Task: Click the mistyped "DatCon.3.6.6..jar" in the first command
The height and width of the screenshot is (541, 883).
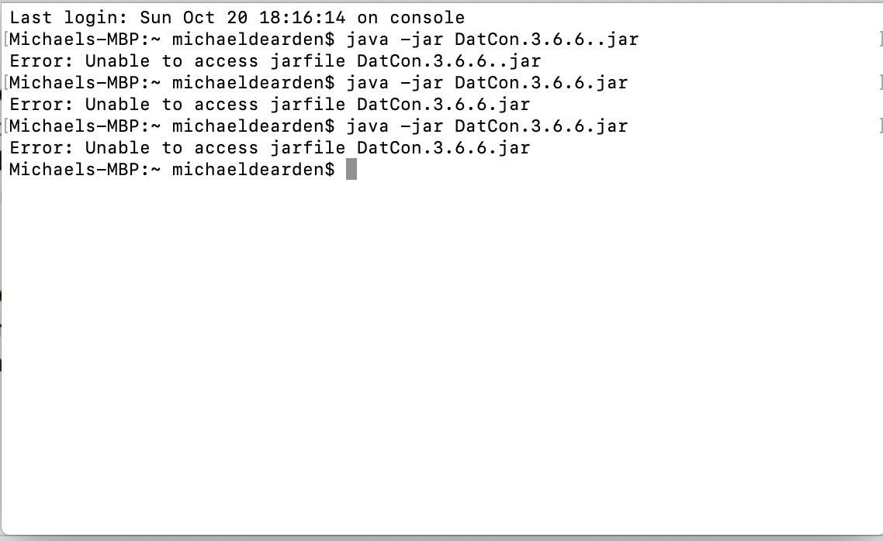Action: tap(547, 40)
